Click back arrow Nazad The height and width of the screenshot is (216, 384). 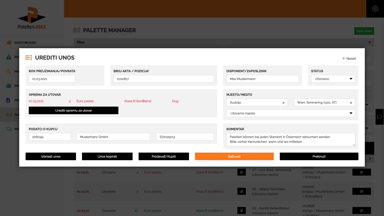pyautogui.click(x=349, y=58)
